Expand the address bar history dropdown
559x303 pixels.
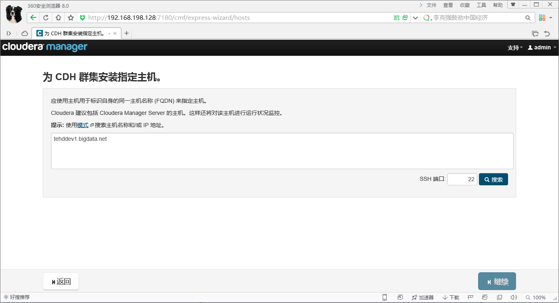click(x=415, y=18)
